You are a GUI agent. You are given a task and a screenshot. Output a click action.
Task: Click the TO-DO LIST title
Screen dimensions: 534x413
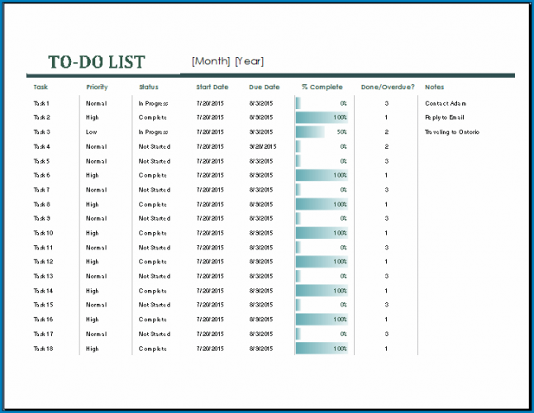pyautogui.click(x=97, y=62)
